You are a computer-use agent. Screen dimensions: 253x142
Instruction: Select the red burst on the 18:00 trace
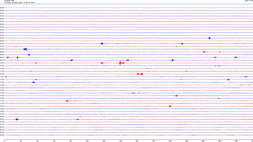click(170, 106)
